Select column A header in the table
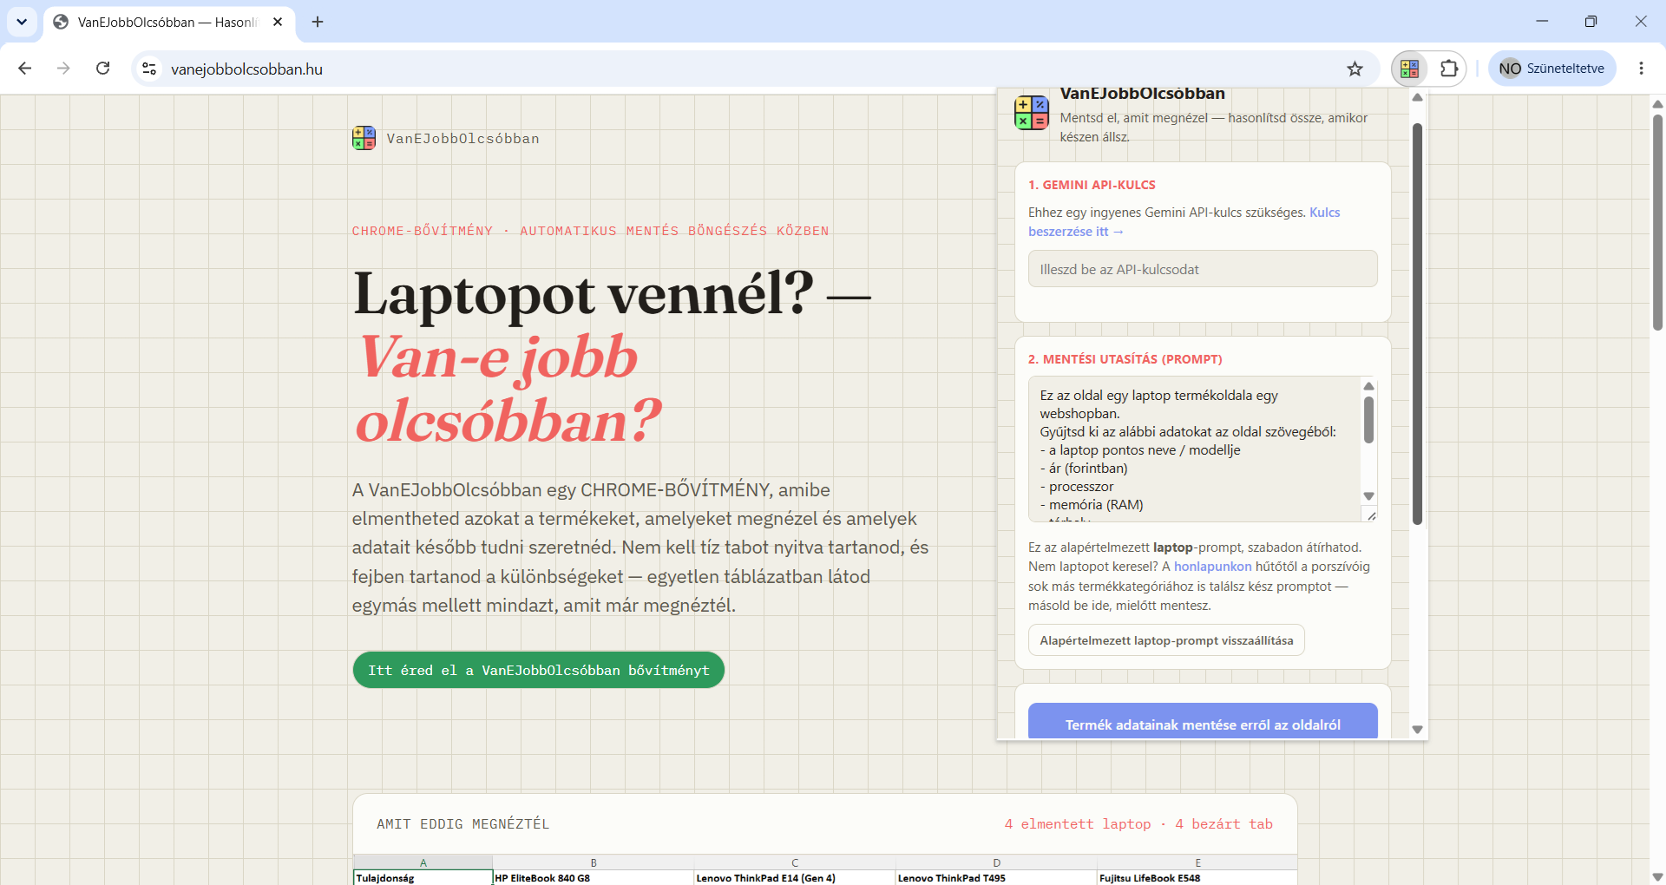 tap(423, 862)
